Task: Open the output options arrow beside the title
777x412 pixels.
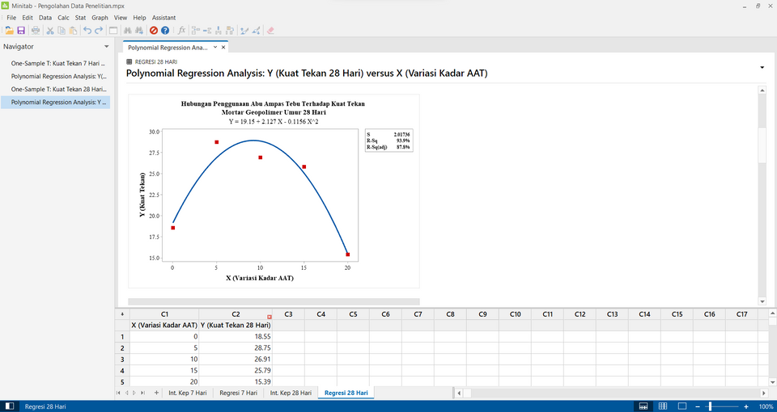Action: pos(762,67)
